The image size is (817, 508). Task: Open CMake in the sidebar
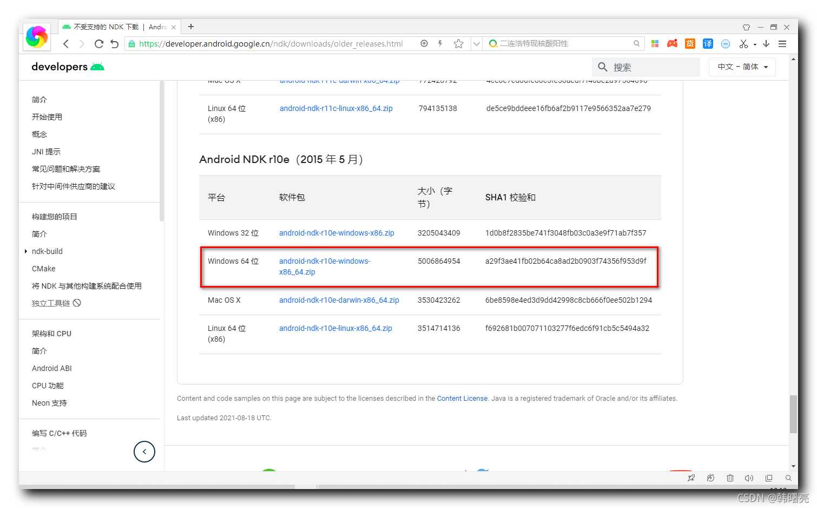[x=44, y=269]
